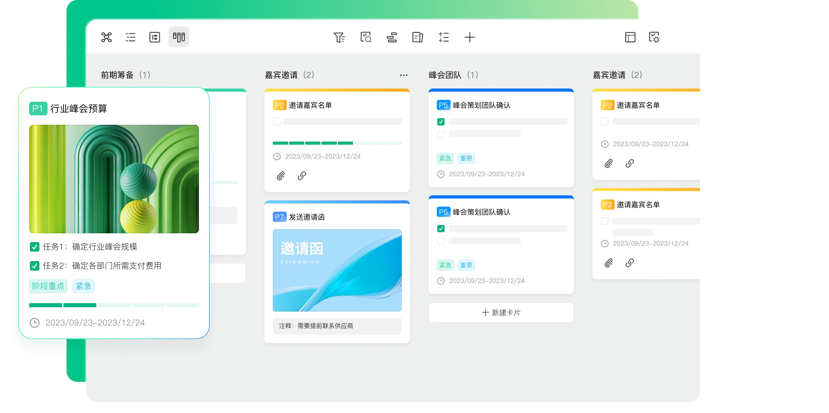Open the filter tool in toolbar
The width and height of the screenshot is (829, 413).
coord(339,37)
